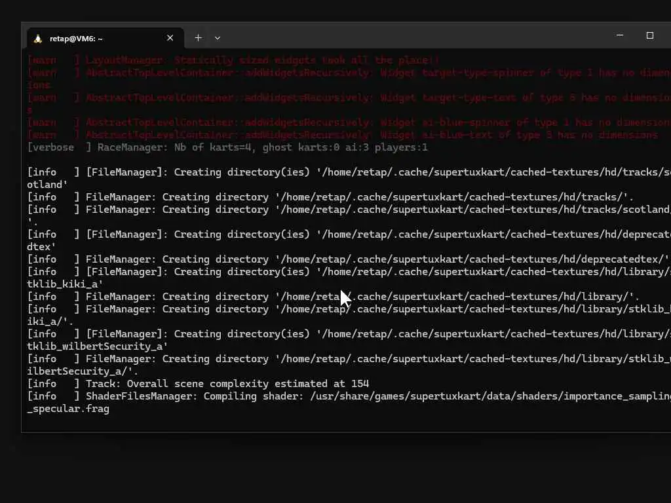Click the red LayoutManager warning line
The image size is (671, 503).
[233, 60]
